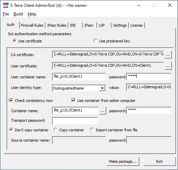This screenshot has height=170, width=178.
Task: Click the User certificate field
Action: pyautogui.click(x=108, y=66)
